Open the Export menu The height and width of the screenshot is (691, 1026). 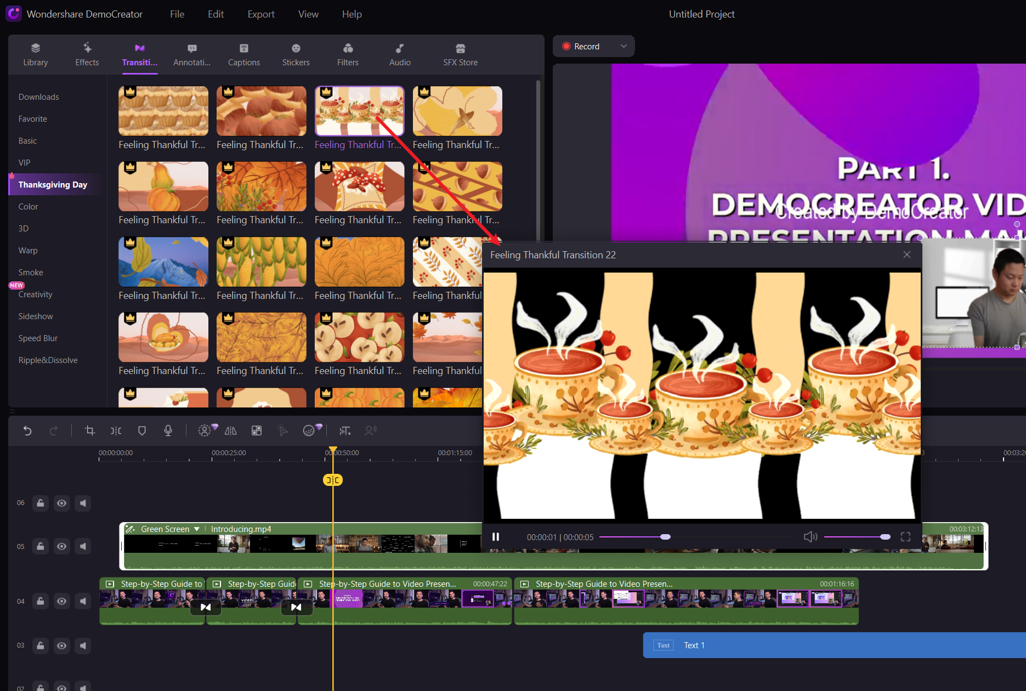pos(261,14)
